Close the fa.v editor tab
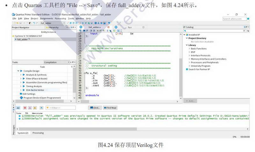Screen dimensions: 255x152 coord(143,27)
